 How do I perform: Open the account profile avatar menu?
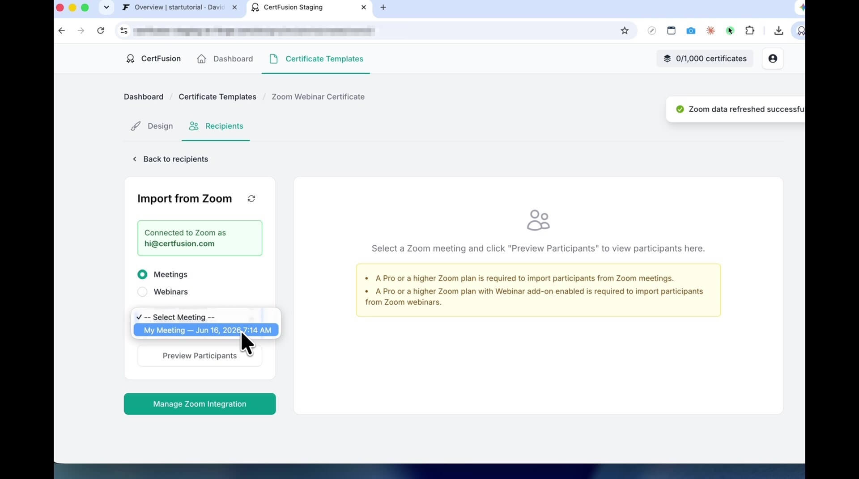[773, 59]
